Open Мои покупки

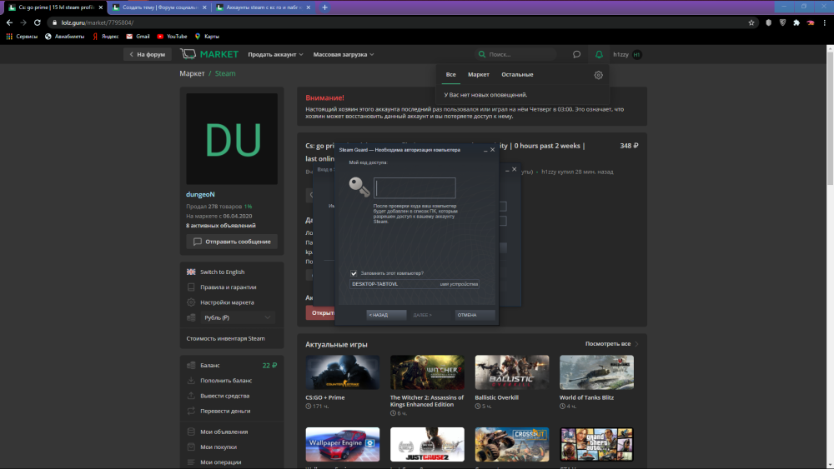point(218,447)
